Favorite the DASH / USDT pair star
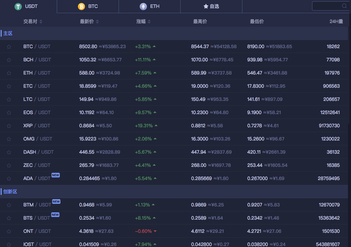This screenshot has width=351, height=247. pyautogui.click(x=9, y=152)
